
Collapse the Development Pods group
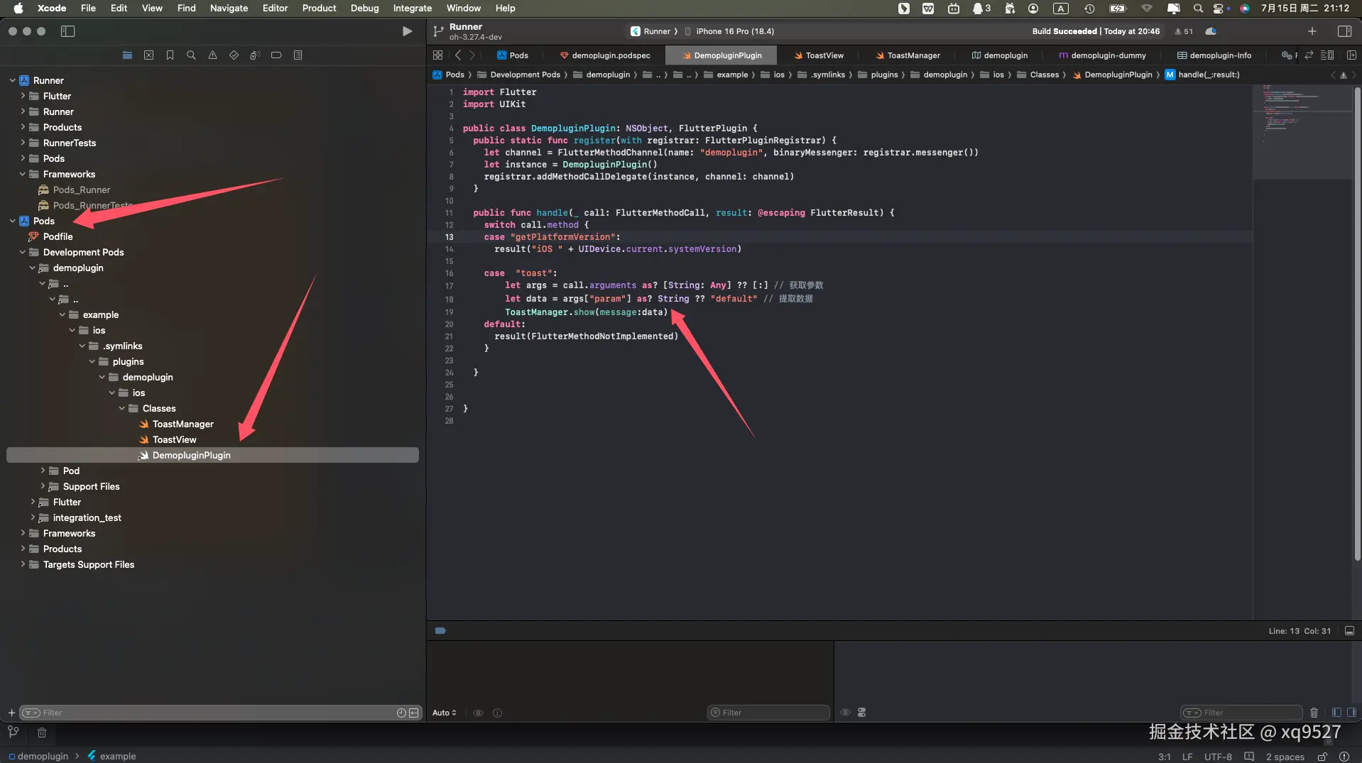pyautogui.click(x=23, y=252)
